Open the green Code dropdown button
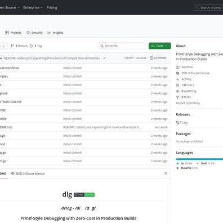 coord(160,46)
